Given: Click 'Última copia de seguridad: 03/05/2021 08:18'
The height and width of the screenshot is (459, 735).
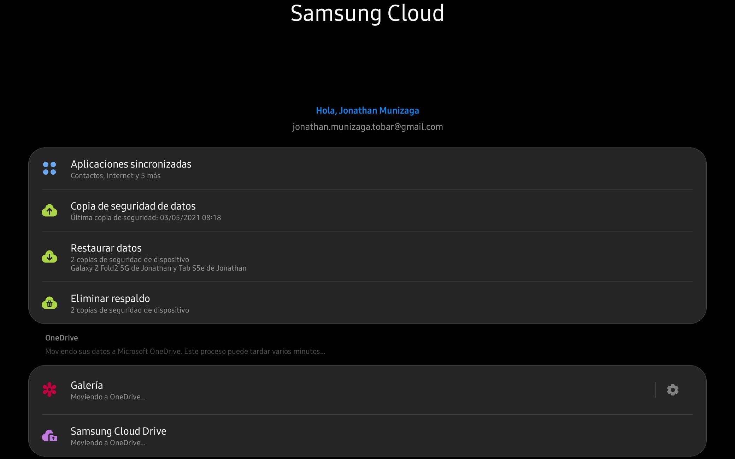Looking at the screenshot, I should point(146,218).
